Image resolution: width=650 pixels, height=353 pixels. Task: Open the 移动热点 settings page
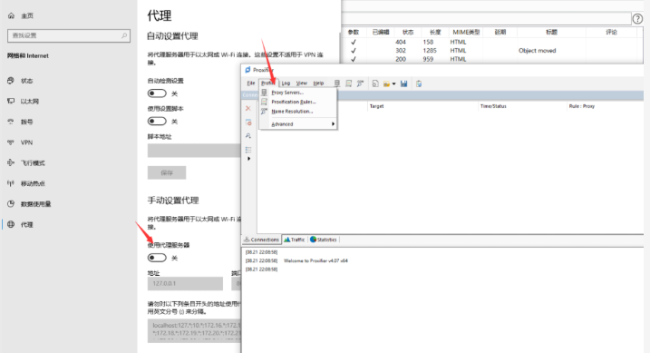(x=33, y=183)
